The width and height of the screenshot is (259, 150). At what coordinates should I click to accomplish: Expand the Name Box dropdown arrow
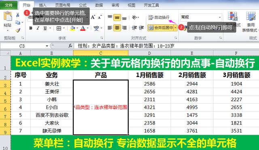coord(47,46)
